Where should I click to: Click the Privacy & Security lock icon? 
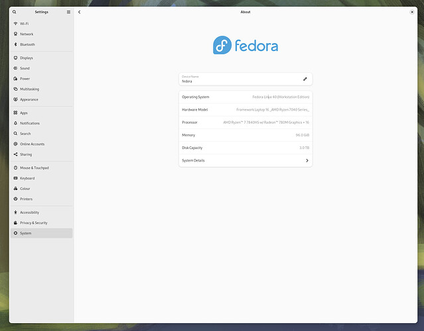15,223
